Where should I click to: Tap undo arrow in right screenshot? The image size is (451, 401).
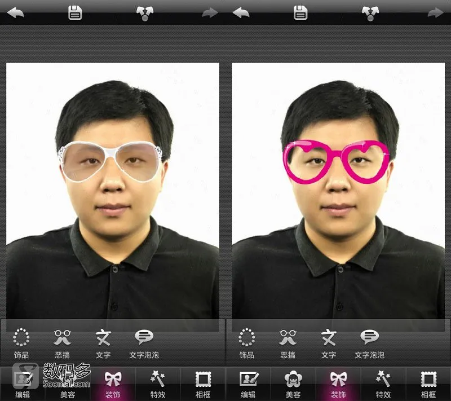[x=241, y=12]
